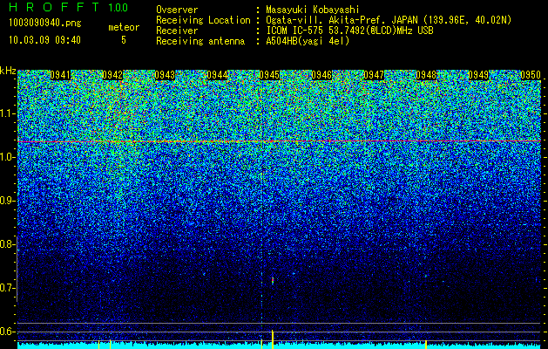548x349 pixels.
Task: Click the red carrier line above 1.0 kHz
Action: [279, 141]
